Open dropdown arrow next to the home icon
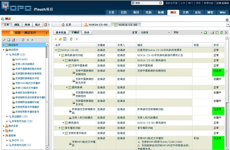Viewport: 230px width, 150px height. (49, 25)
